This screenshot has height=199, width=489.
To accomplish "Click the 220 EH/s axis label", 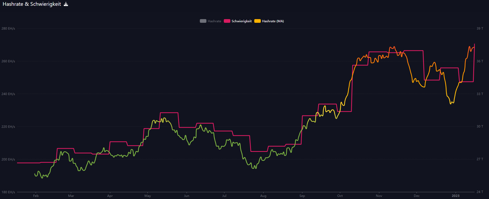I will (x=8, y=127).
